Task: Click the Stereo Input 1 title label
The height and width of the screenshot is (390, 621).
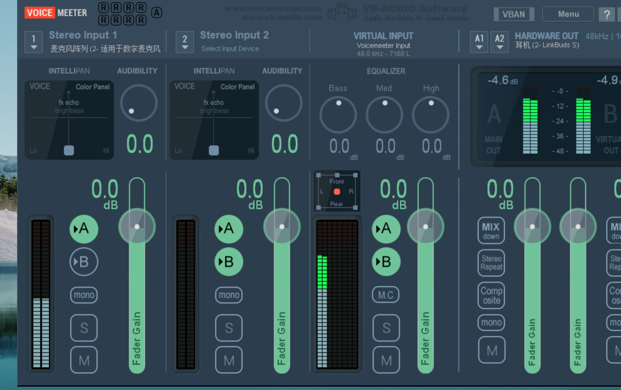Action: (83, 35)
